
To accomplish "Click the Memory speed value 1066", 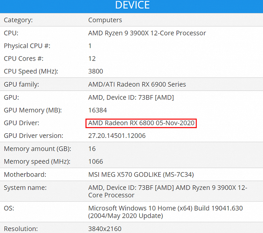I will point(95,162).
